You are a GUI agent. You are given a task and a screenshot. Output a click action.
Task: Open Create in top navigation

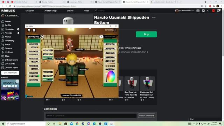[70, 11]
